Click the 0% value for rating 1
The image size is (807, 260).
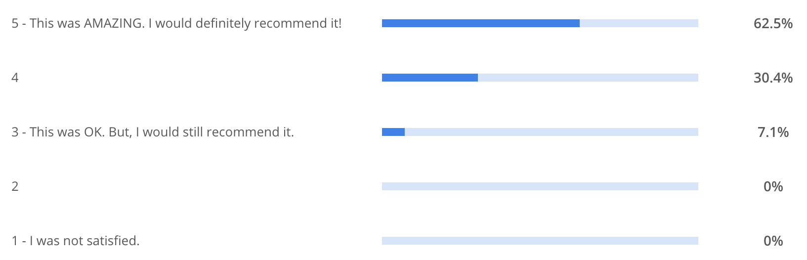[x=773, y=241]
